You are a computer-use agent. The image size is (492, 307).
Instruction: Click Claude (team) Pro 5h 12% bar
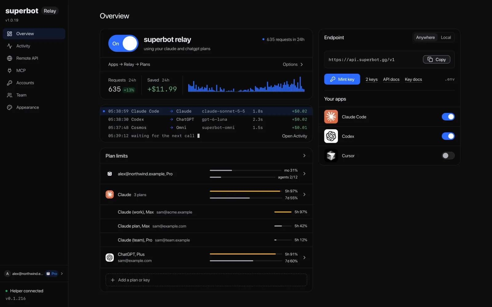point(283,240)
